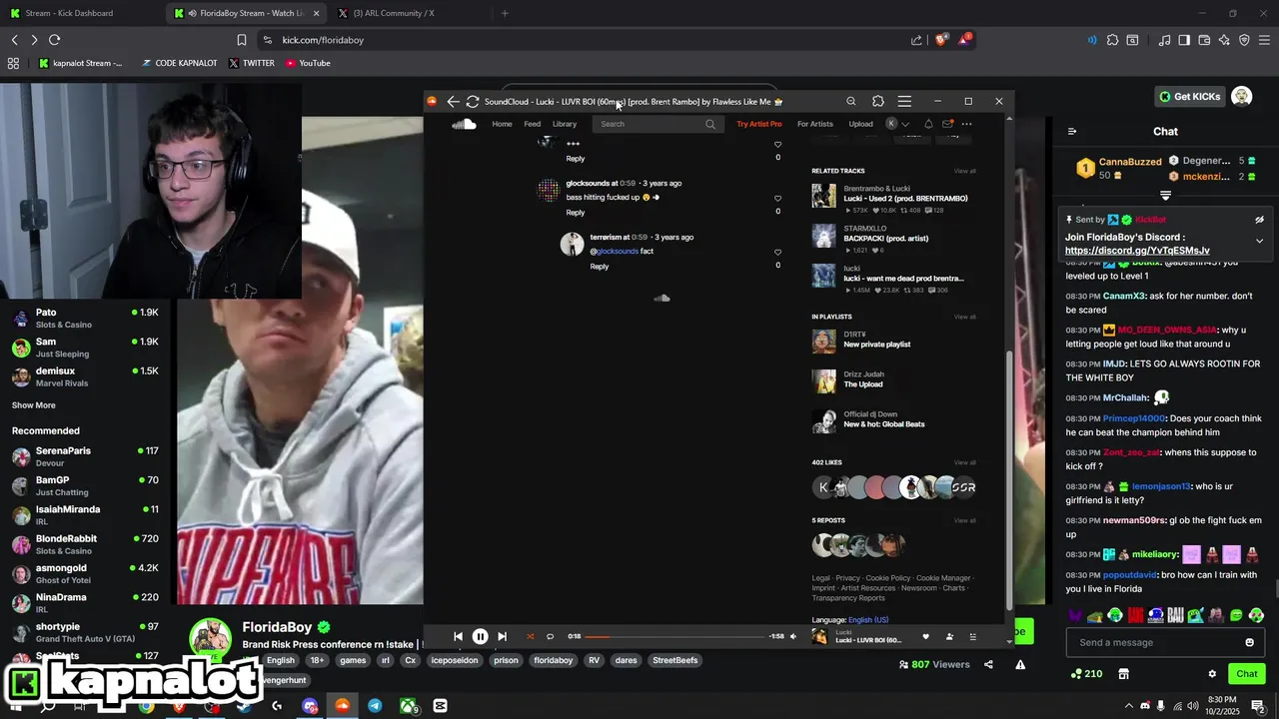Viewport: 1279px width, 719px height.
Task: Bookmark this page icon in address bar
Action: tap(242, 40)
